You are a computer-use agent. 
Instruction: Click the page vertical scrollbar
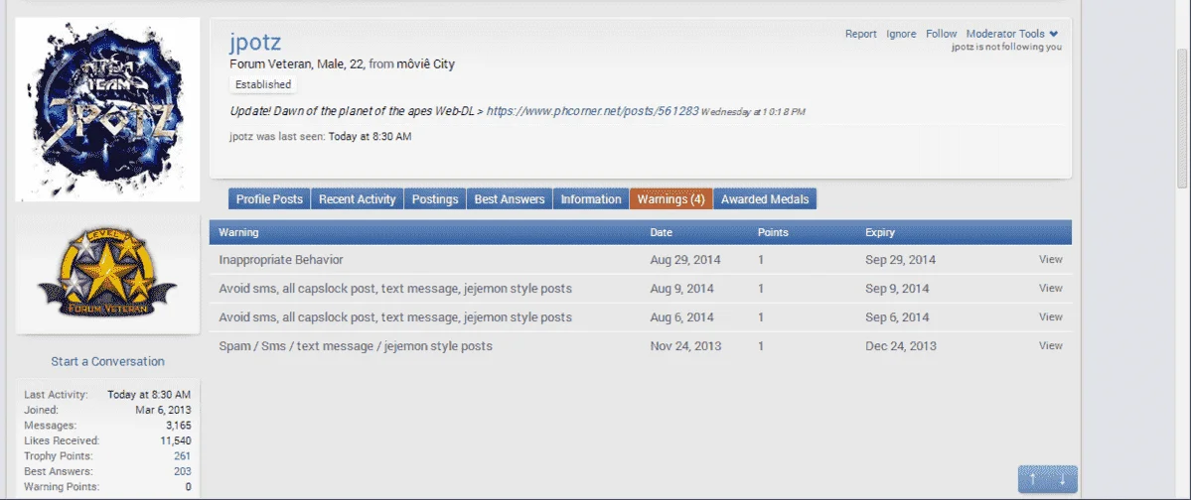(x=1183, y=118)
